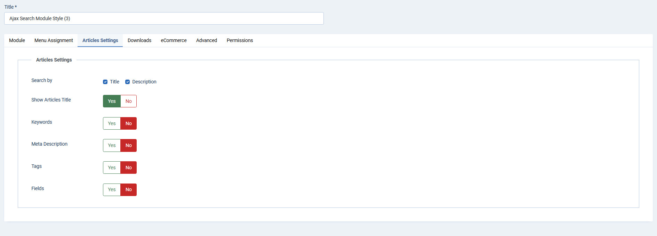Set Show Articles Title to No

coord(128,101)
